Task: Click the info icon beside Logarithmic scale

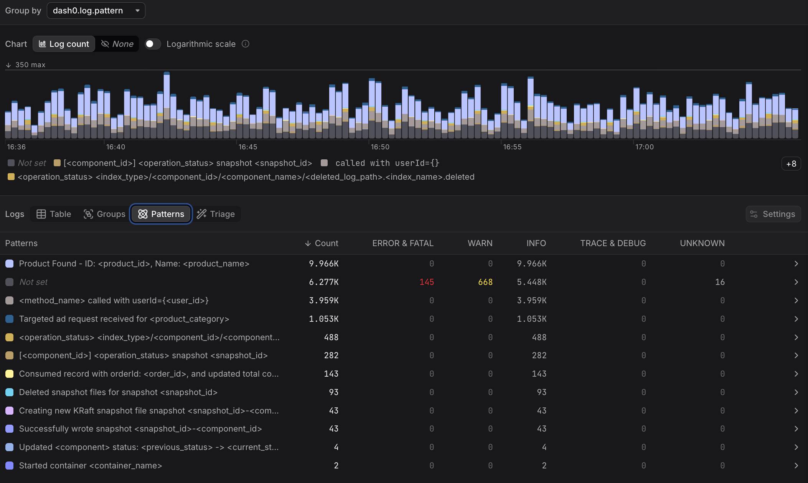Action: [x=246, y=44]
